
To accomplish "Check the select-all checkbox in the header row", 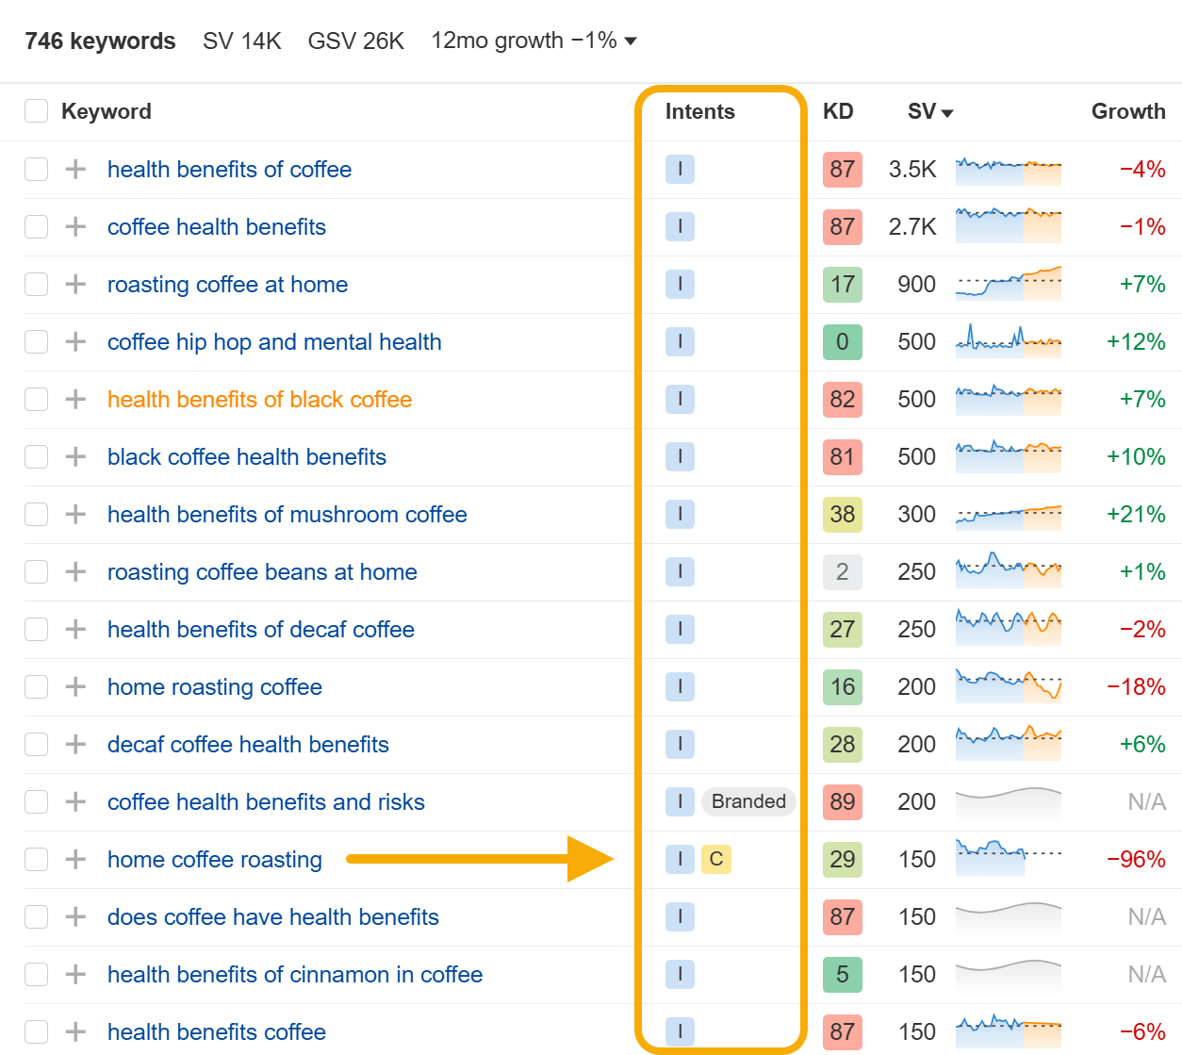I will pos(36,110).
